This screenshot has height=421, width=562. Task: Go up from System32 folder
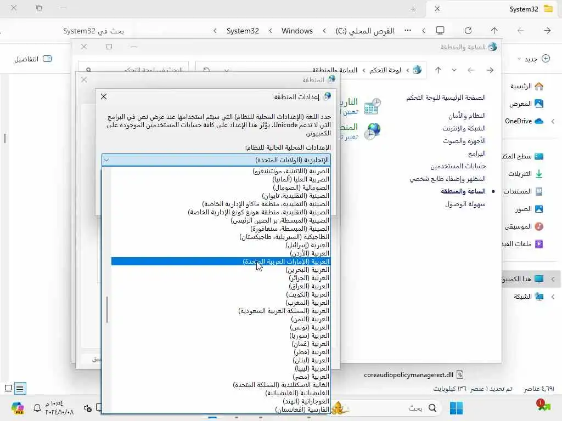point(494,31)
